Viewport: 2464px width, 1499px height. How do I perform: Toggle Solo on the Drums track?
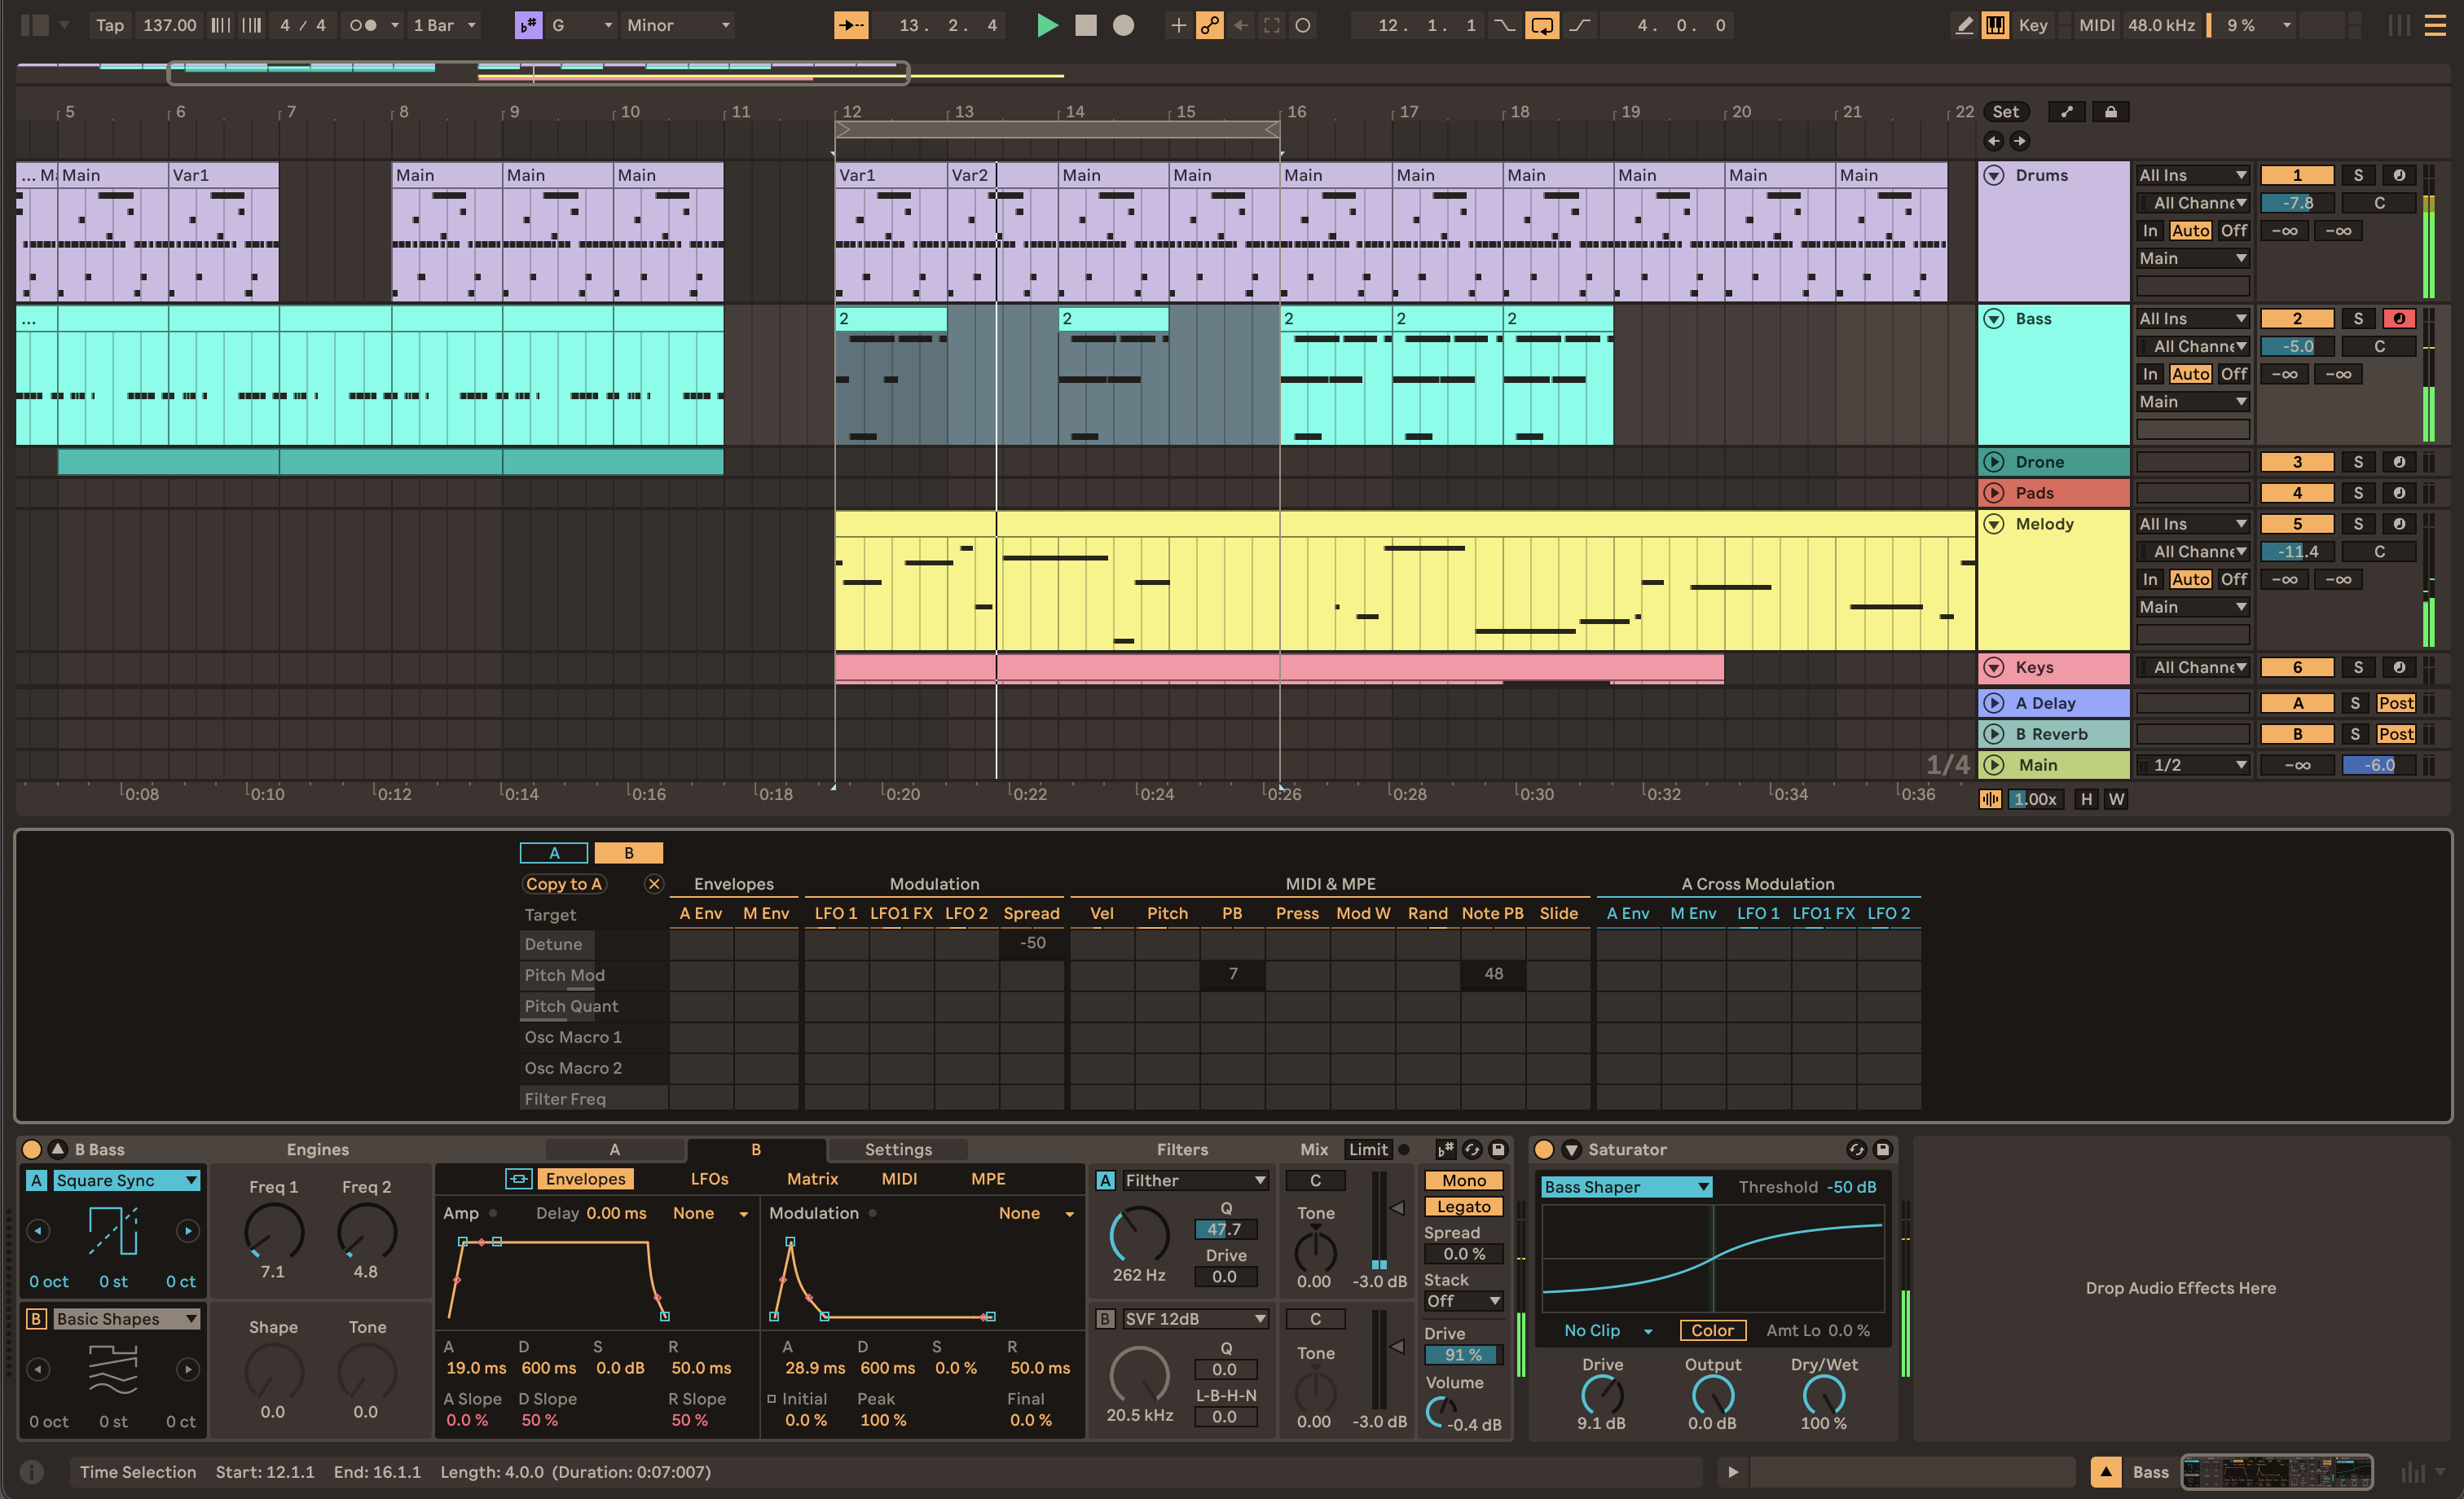[2356, 174]
